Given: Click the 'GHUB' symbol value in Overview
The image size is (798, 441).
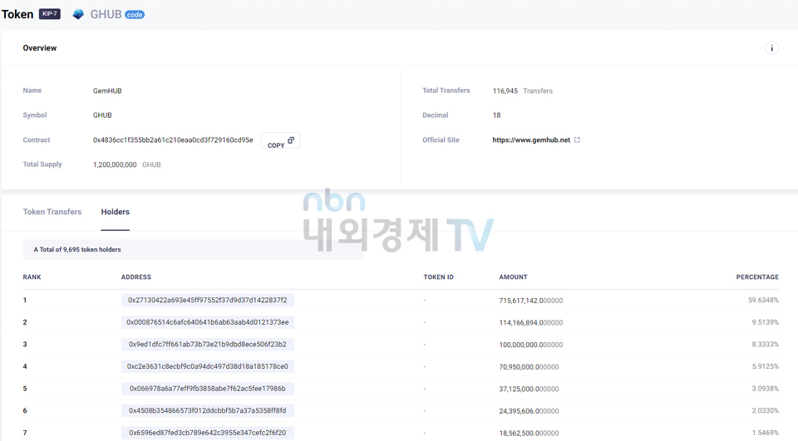Looking at the screenshot, I should click(102, 115).
